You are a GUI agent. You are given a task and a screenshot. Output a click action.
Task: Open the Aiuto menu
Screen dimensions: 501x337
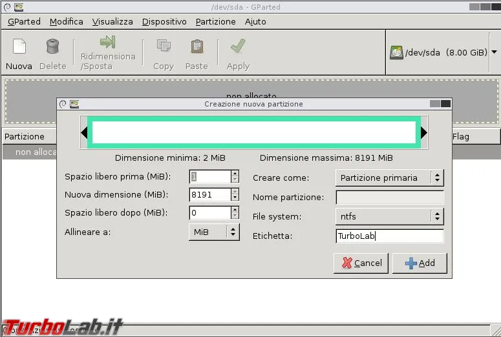point(255,22)
